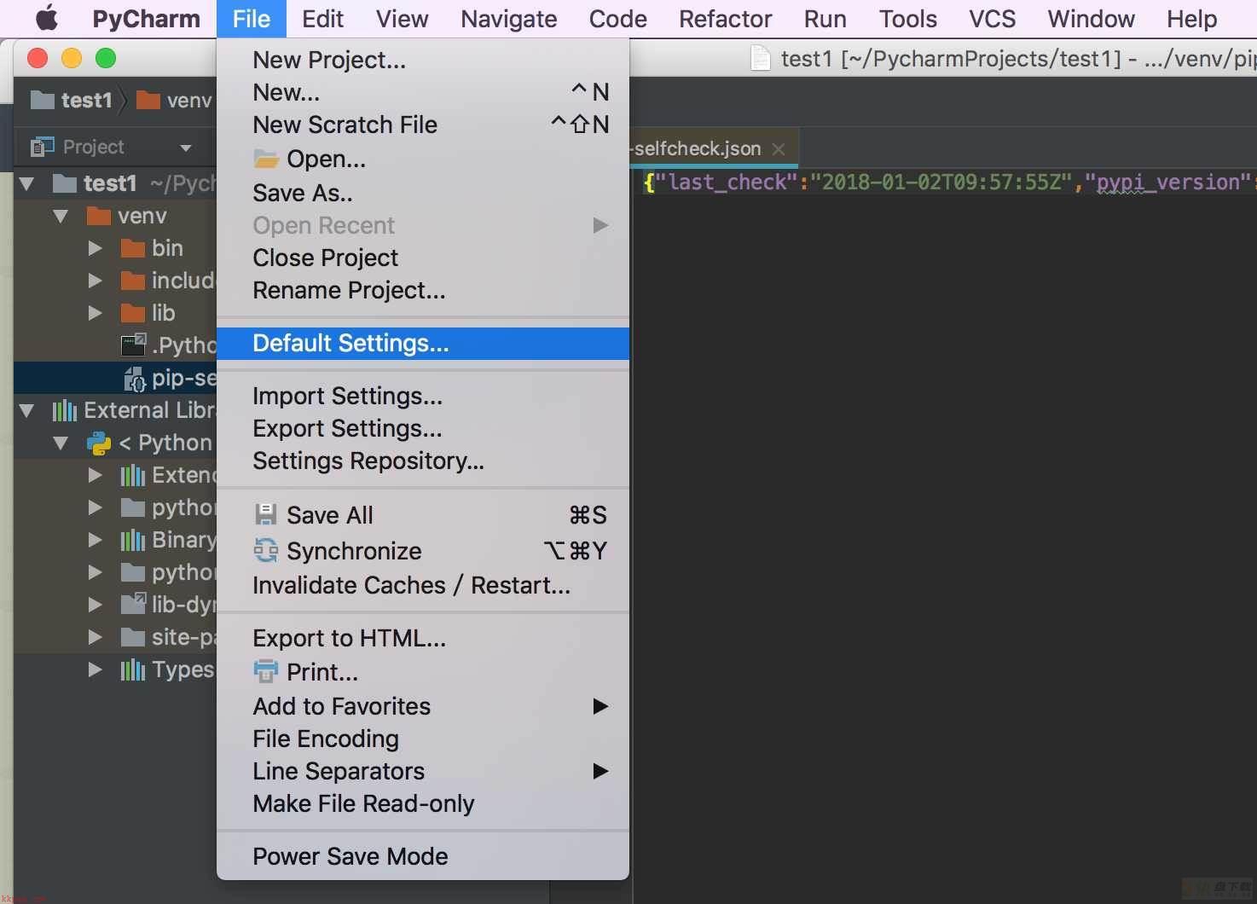Choose Rename Project...
This screenshot has height=904, width=1257.
[x=423, y=290]
